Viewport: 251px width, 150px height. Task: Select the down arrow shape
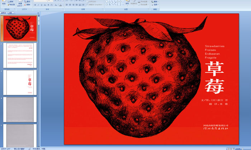tap(120, 1)
